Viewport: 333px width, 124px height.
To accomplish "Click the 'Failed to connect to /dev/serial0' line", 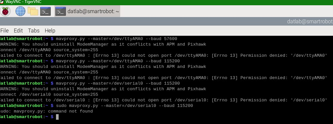I will pos(163,100).
